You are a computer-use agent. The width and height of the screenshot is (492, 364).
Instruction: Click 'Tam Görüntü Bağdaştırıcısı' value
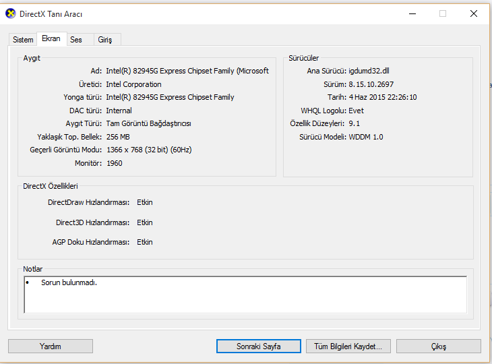pyautogui.click(x=149, y=123)
